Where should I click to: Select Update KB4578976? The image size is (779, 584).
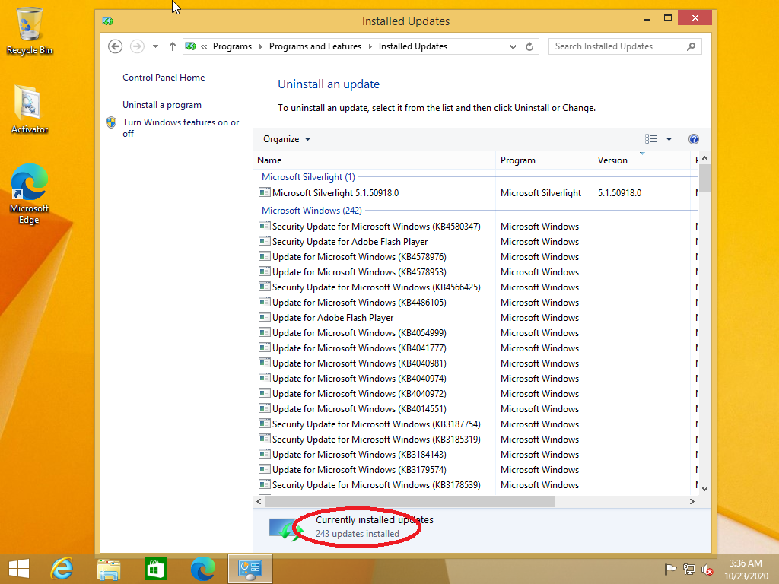(353, 257)
